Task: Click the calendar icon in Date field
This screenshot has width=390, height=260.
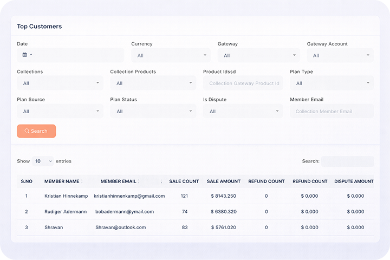Action: tap(25, 55)
